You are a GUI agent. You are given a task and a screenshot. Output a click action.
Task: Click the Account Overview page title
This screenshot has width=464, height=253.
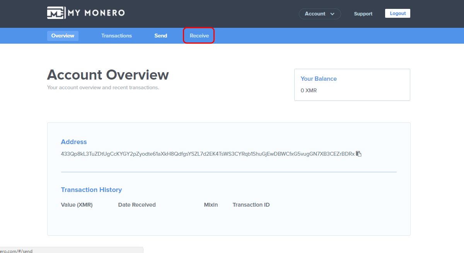click(x=108, y=75)
